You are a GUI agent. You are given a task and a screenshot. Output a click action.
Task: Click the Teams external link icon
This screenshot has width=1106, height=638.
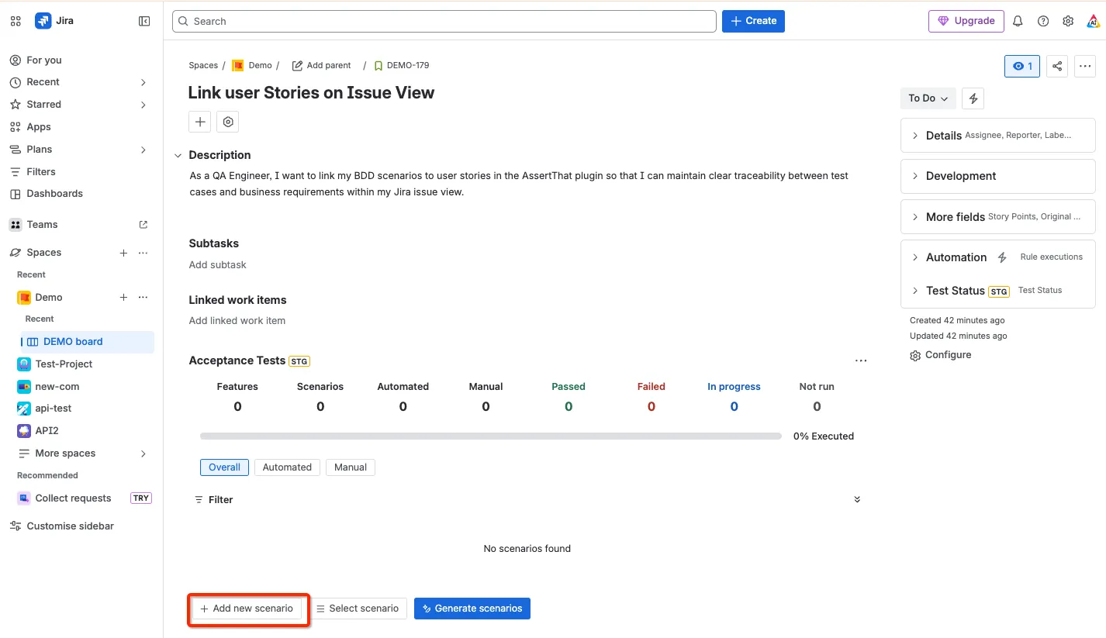143,225
